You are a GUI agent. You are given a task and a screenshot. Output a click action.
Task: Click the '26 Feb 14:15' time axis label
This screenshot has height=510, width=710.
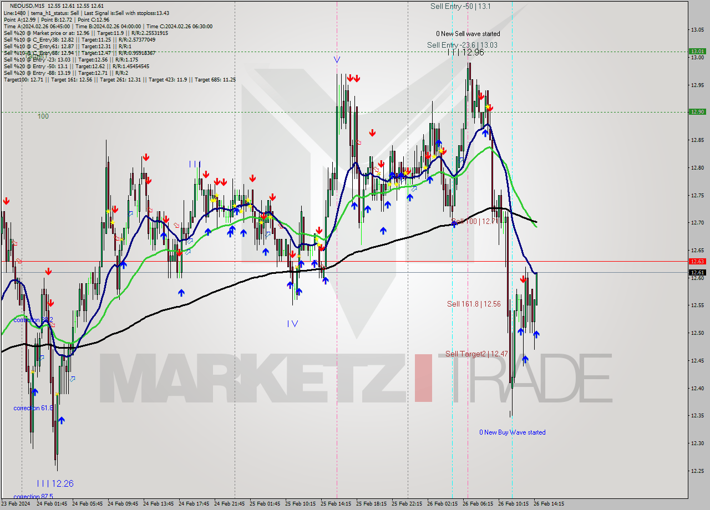click(x=549, y=504)
